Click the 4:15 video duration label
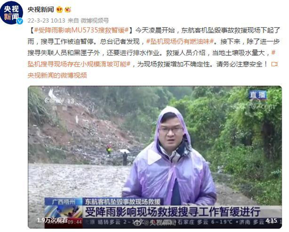This screenshot has width=289, height=232. 271,220
